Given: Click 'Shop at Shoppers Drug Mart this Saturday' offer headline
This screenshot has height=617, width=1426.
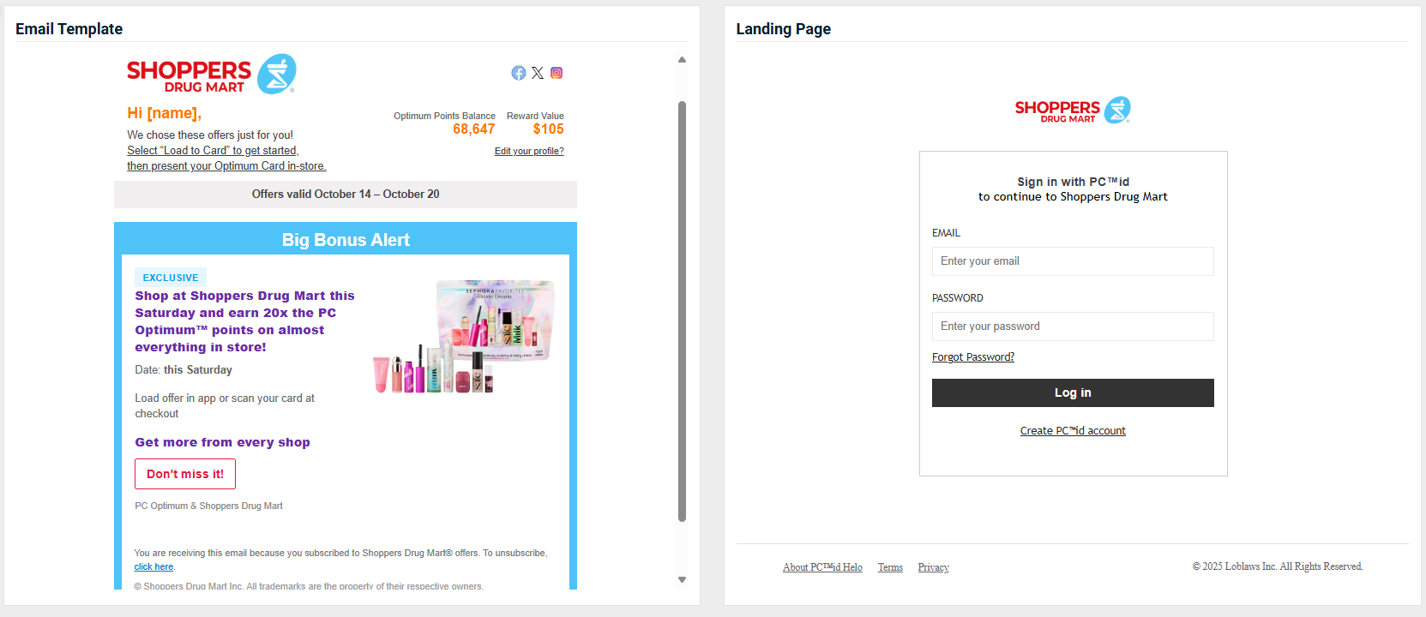Looking at the screenshot, I should [244, 321].
